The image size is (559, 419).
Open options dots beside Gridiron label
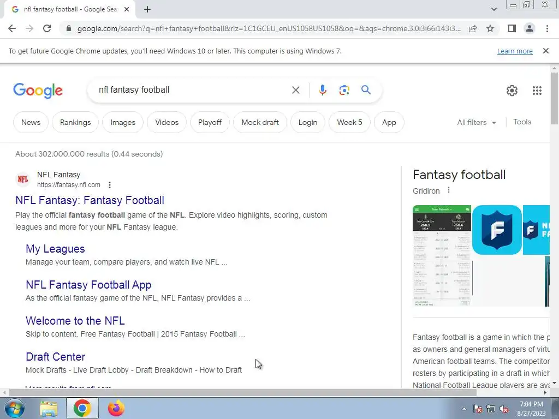click(449, 190)
